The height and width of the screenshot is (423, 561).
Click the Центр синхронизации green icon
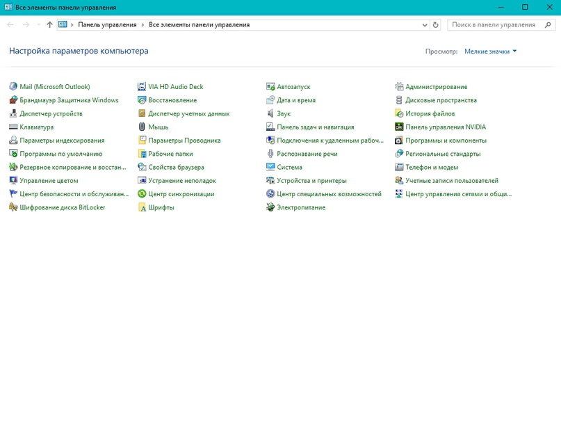tap(142, 194)
